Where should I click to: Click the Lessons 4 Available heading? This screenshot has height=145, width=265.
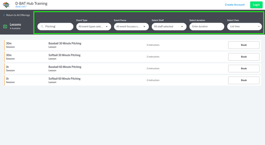tap(15, 26)
